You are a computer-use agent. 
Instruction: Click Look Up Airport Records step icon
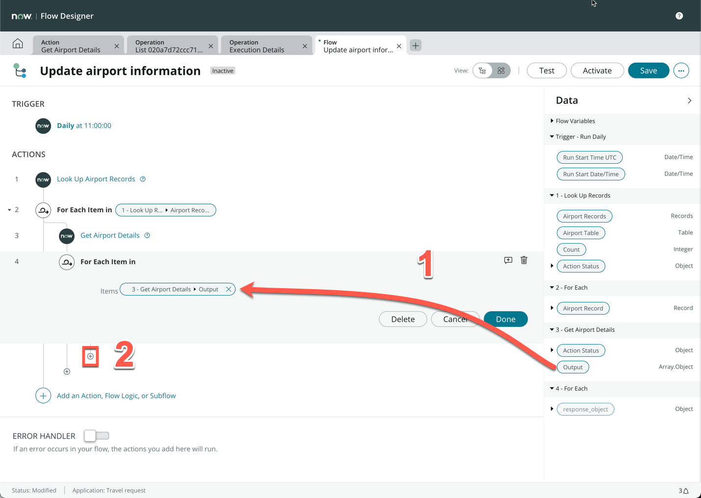43,179
